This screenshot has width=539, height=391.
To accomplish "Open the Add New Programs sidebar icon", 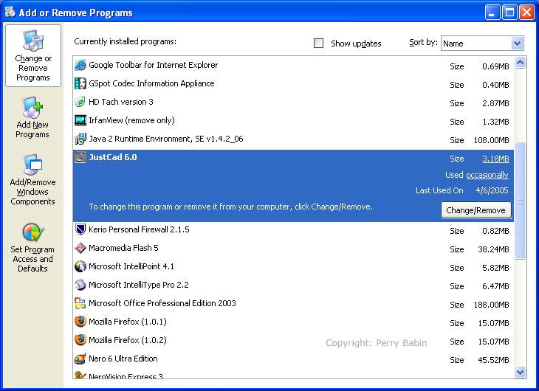I will pyautogui.click(x=32, y=117).
